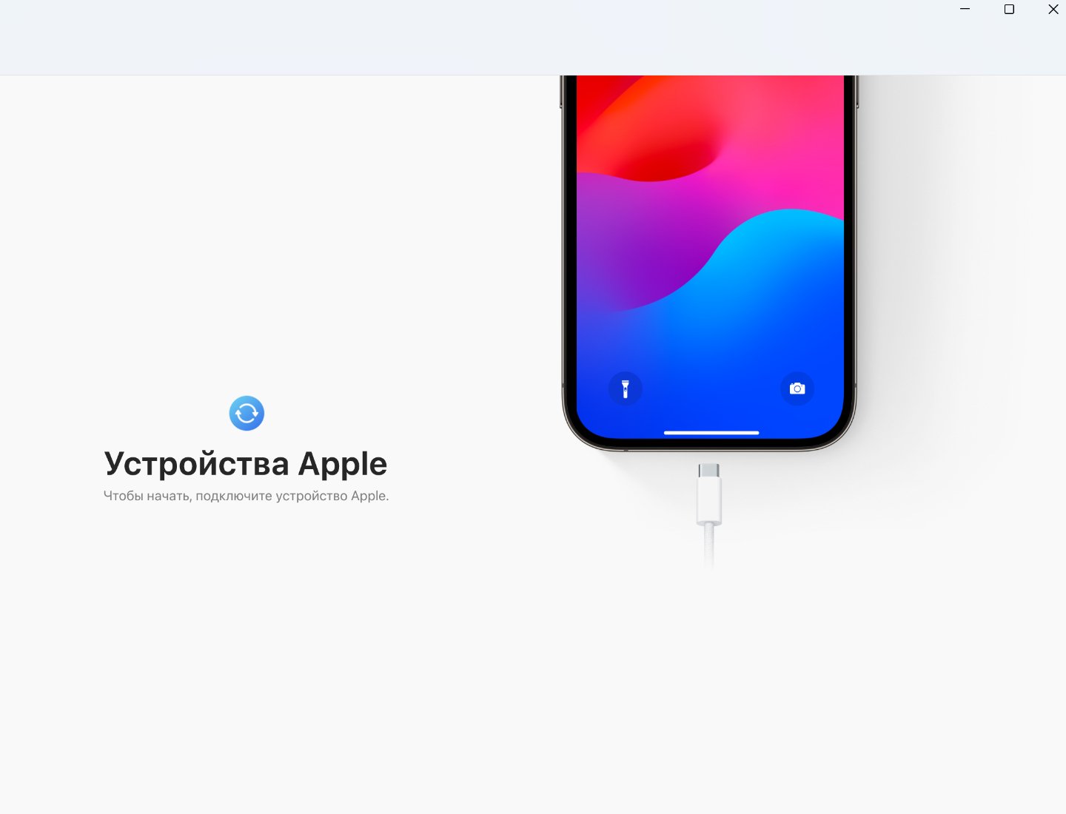Image resolution: width=1066 pixels, height=814 pixels.
Task: Click the word "Apple" in the large heading
Action: (343, 464)
